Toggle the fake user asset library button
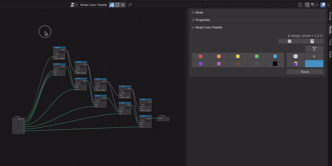The height and width of the screenshot is (166, 332). pos(112,5)
